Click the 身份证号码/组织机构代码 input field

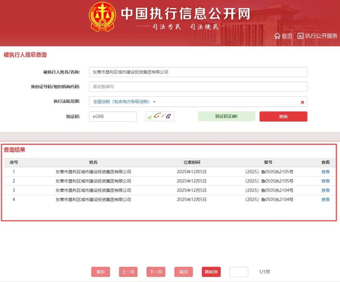(198, 87)
